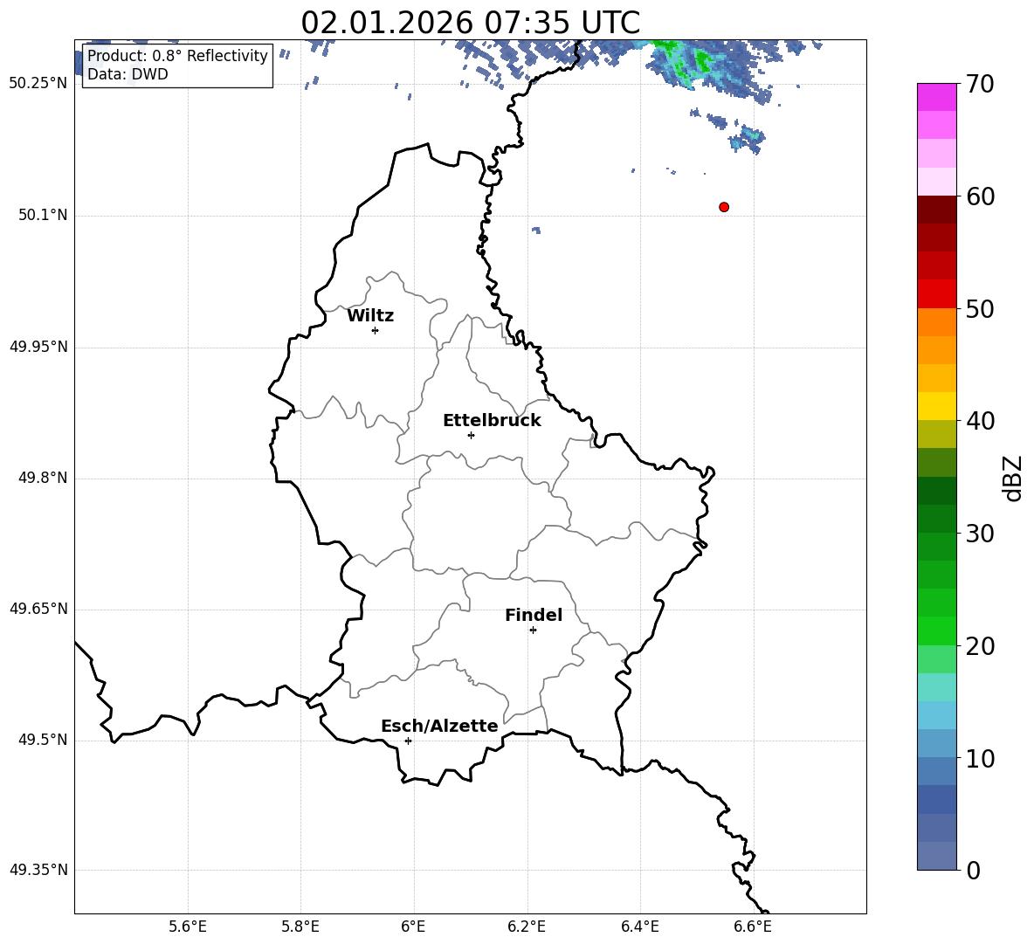
Task: Click the small isolated echo near 50.1°N
Action: coord(536,230)
